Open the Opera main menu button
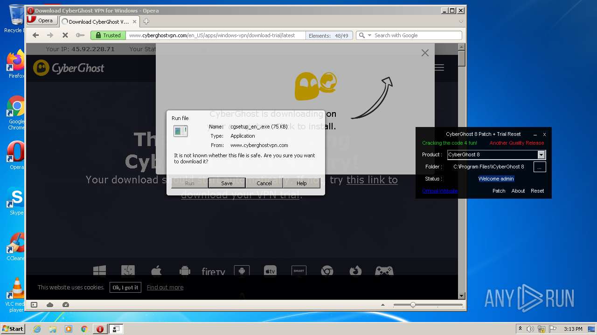Image resolution: width=597 pixels, height=335 pixels. tap(42, 20)
